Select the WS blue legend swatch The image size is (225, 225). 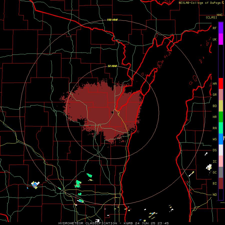221,139
